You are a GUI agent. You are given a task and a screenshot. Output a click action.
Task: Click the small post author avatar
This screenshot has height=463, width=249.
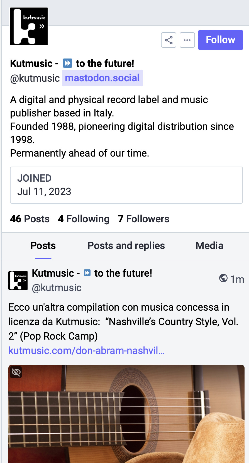18,280
